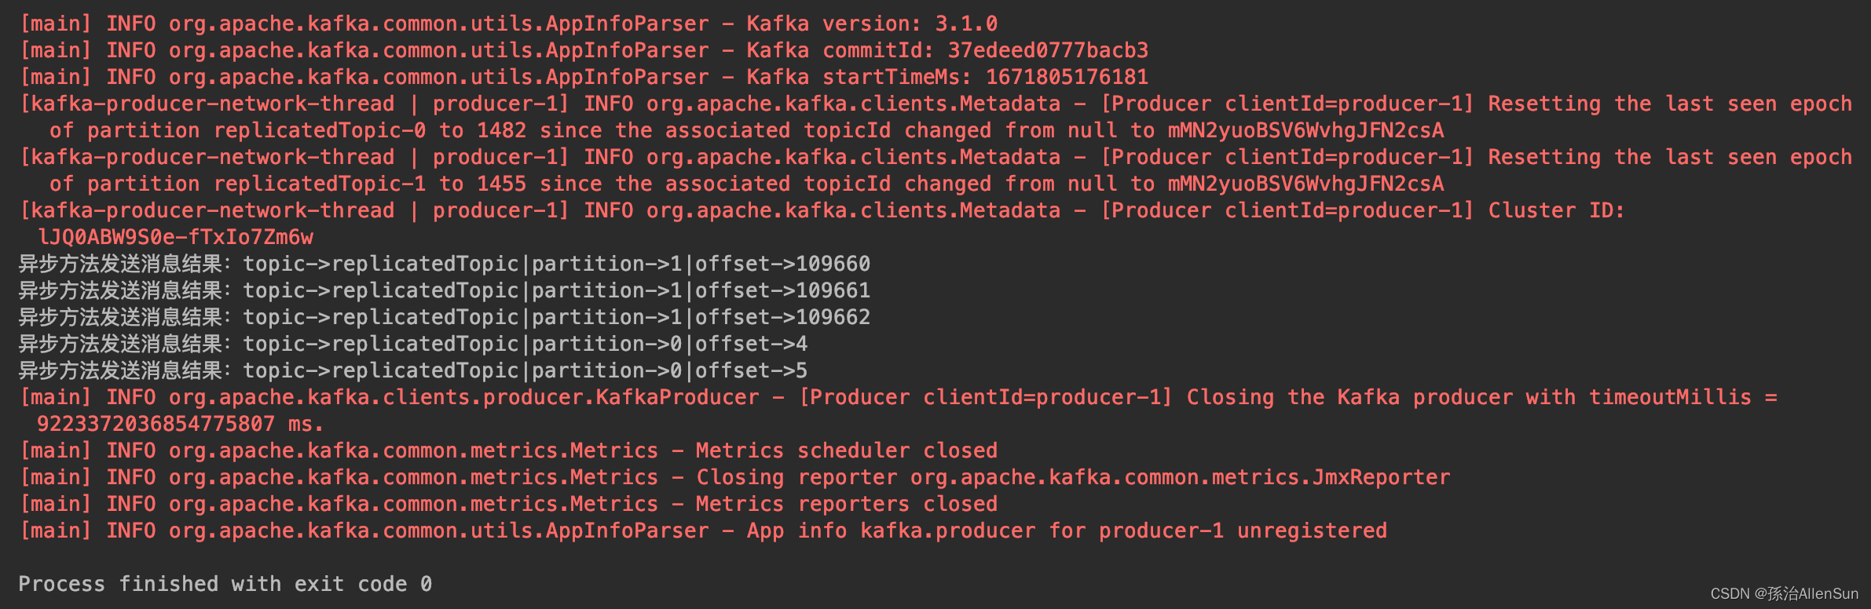This screenshot has width=1871, height=609.
Task: Click the result line partition->0 offset->4
Action: [413, 344]
